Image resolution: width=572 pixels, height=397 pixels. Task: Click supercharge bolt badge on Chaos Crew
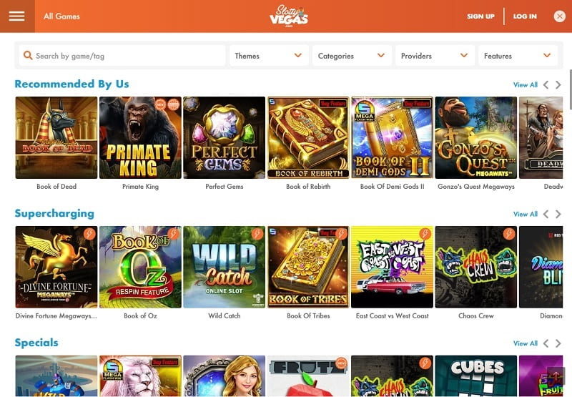pos(509,233)
